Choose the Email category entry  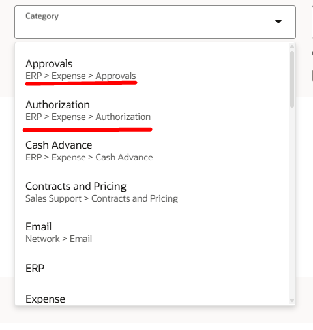click(x=152, y=232)
